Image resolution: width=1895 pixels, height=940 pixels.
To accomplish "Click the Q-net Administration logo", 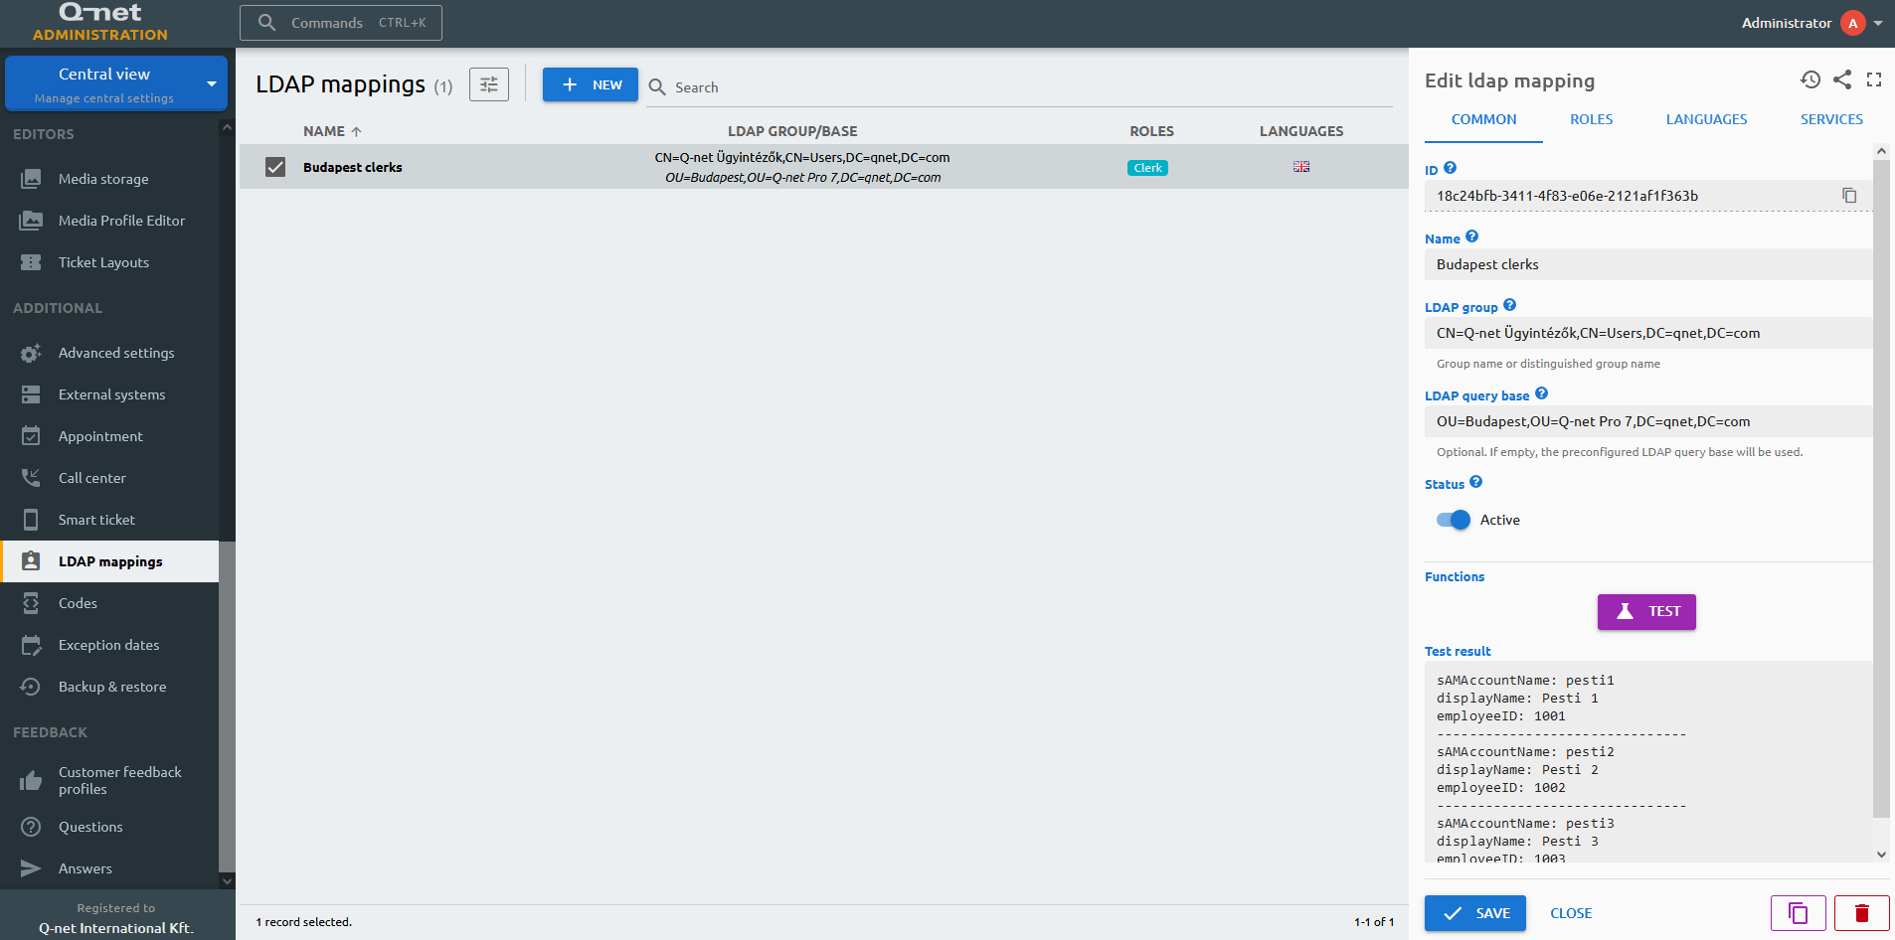I will (x=100, y=22).
